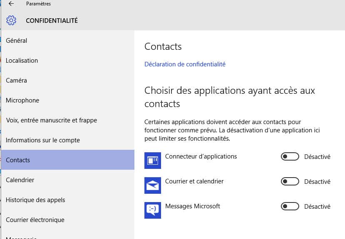Open Historique des appels
Screen dimensions: 345x239
point(68,200)
